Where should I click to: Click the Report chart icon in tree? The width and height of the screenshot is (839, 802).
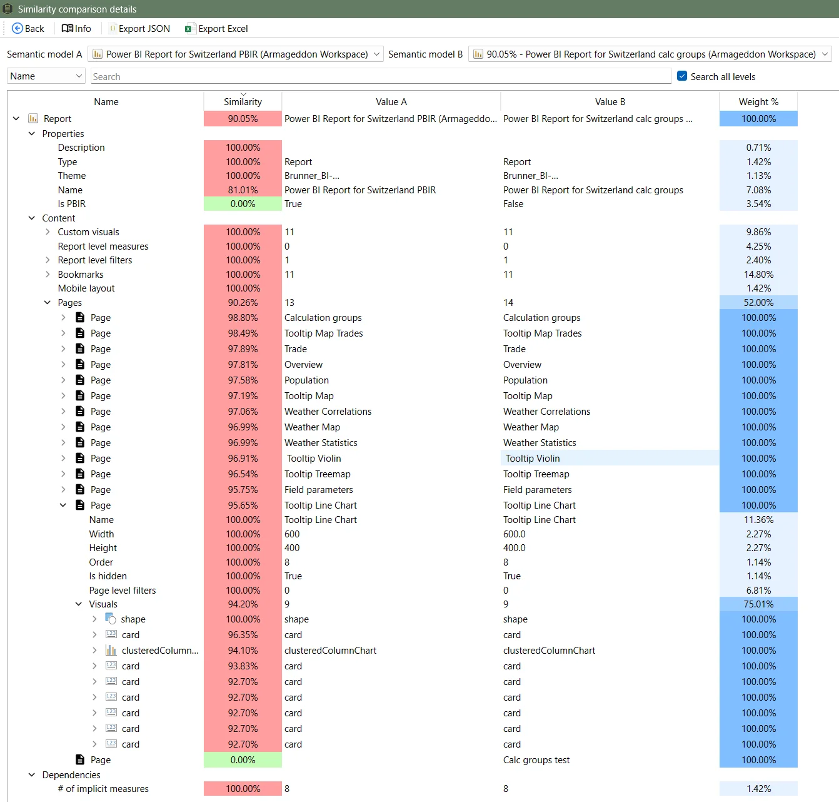point(33,118)
